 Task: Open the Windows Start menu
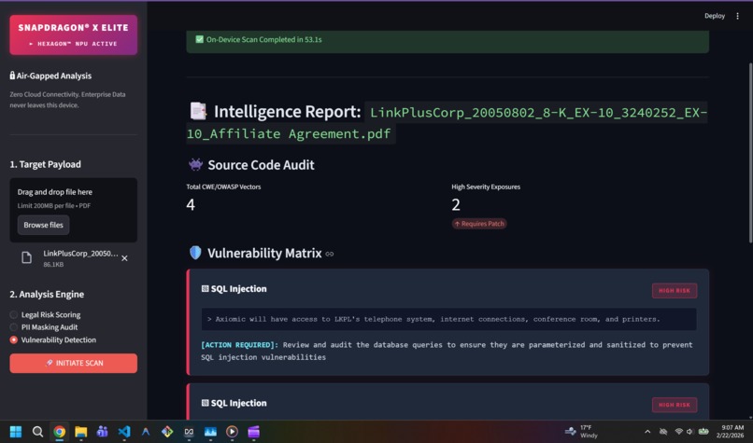coord(16,432)
